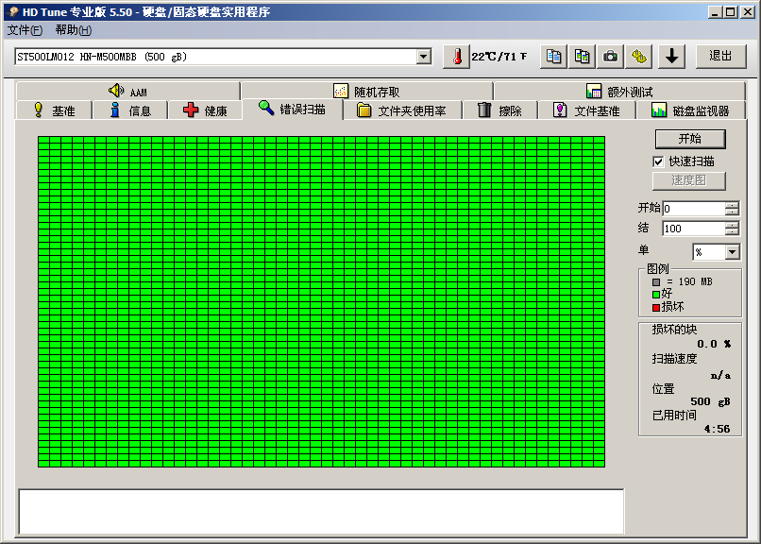Click the 图例 group label
The image size is (761, 544).
(658, 269)
